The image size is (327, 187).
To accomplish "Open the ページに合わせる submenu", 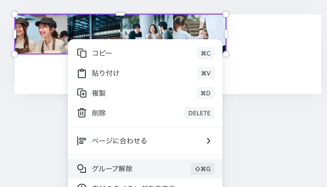I will 145,141.
